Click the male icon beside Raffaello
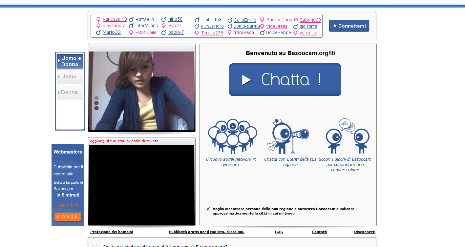The width and height of the screenshot is (465, 247). tap(131, 20)
